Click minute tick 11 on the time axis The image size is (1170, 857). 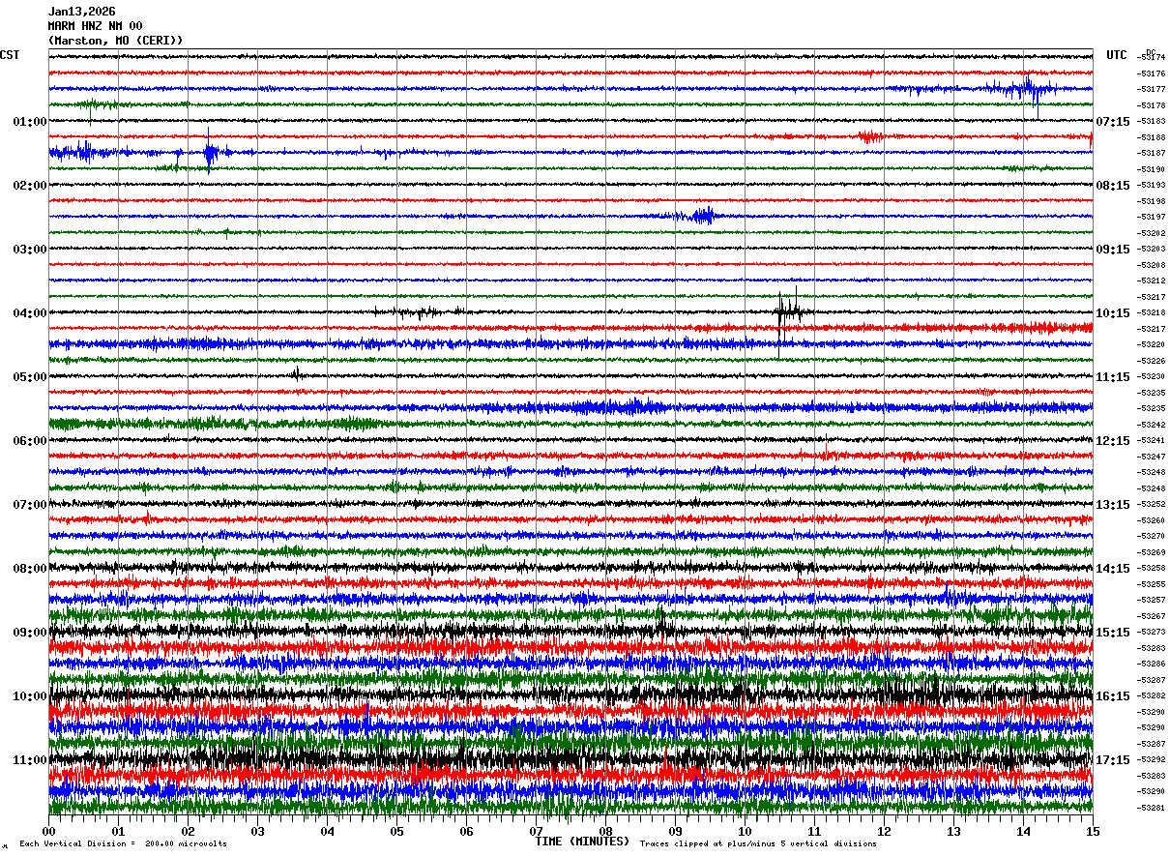[814, 831]
